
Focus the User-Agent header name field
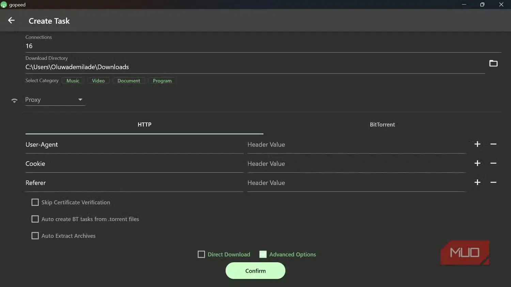135,145
